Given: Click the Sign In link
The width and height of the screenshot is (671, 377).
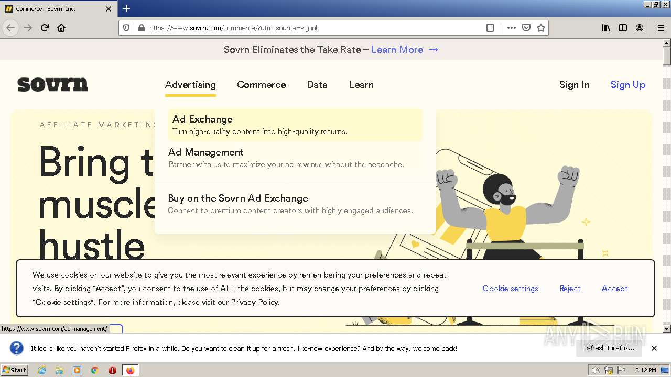Looking at the screenshot, I should [x=574, y=85].
